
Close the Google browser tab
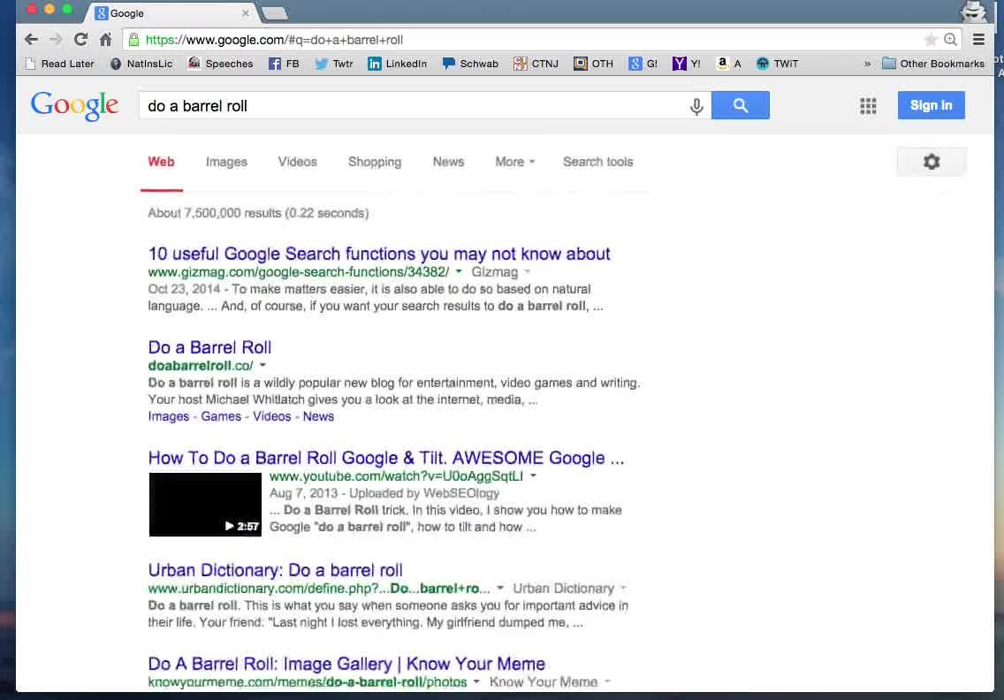pos(245,12)
